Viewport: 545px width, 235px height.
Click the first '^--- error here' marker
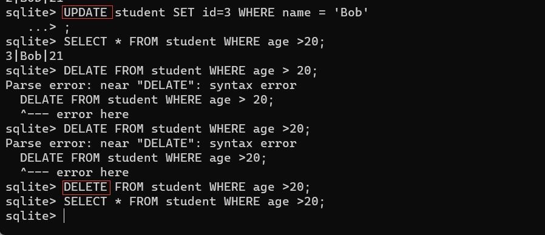(x=75, y=114)
